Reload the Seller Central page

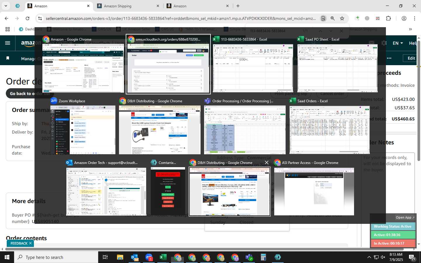(x=27, y=18)
